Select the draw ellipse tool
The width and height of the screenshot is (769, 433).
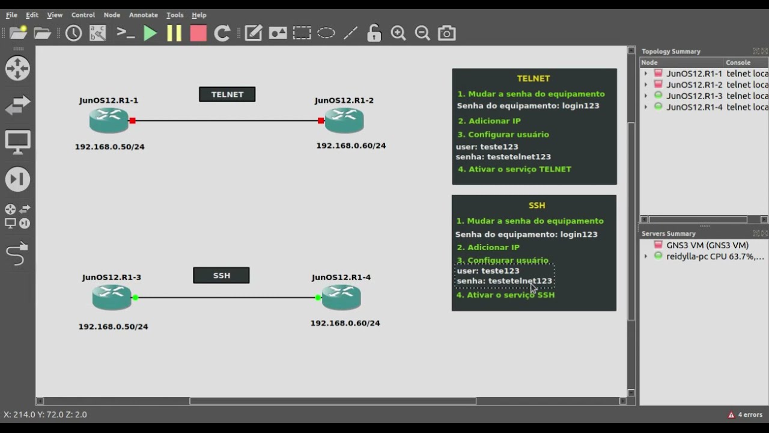click(326, 33)
